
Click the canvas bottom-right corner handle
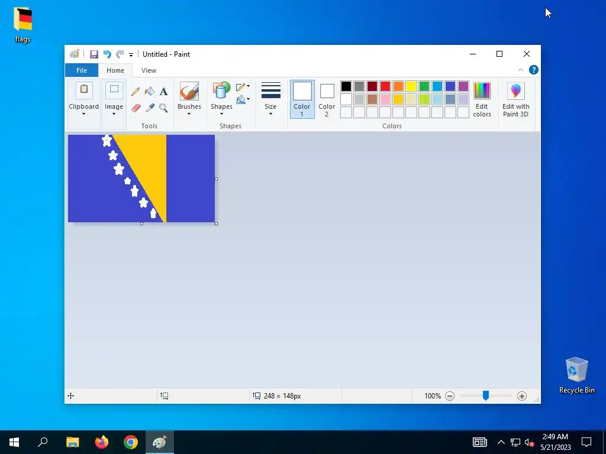pyautogui.click(x=217, y=224)
